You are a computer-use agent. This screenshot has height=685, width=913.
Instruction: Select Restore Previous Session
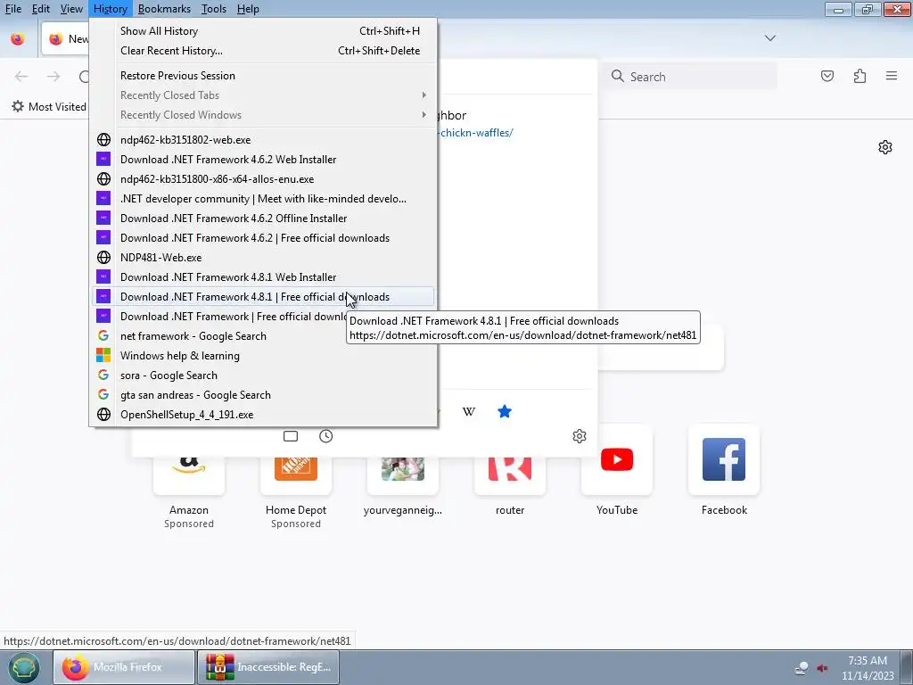(x=263, y=76)
